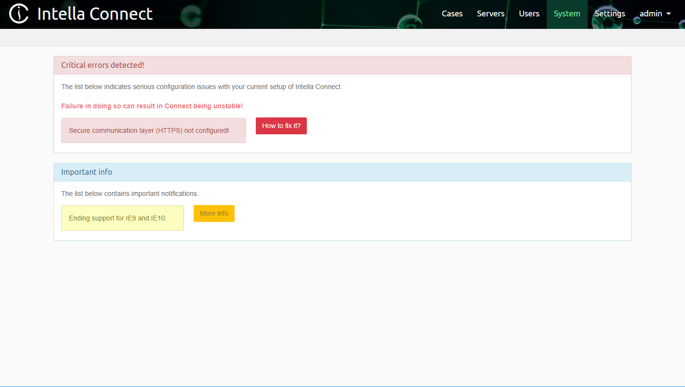
Task: Click the configuration issues description text
Action: 201,87
